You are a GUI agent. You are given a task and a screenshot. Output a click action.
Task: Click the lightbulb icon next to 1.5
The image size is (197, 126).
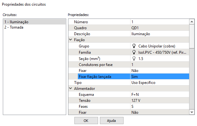[134, 58]
